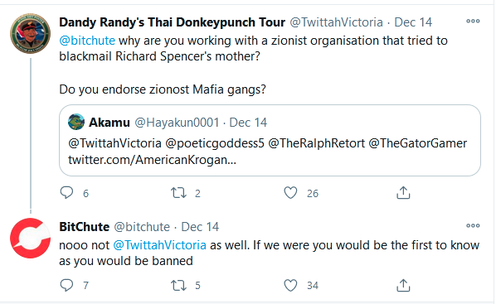Open Dandy Randy's profile picture
Screen dimensions: 501x304
click(31, 33)
